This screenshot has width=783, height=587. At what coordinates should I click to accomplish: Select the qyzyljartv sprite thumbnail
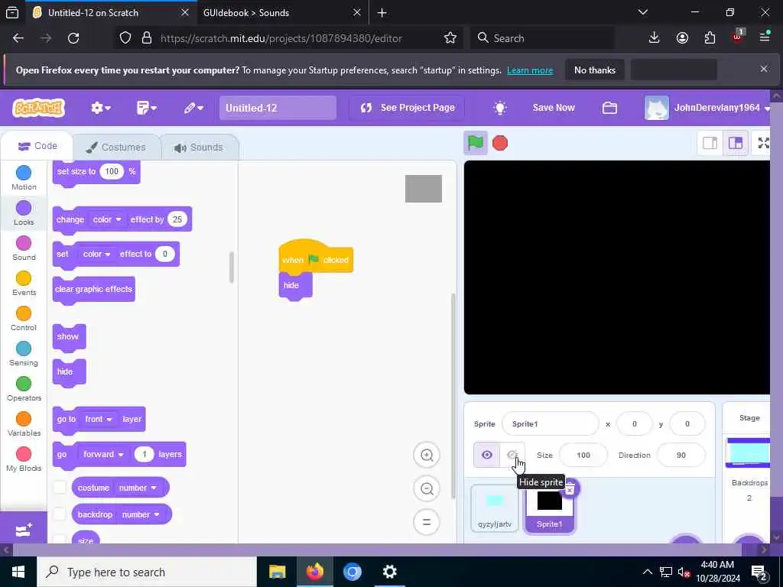click(495, 508)
